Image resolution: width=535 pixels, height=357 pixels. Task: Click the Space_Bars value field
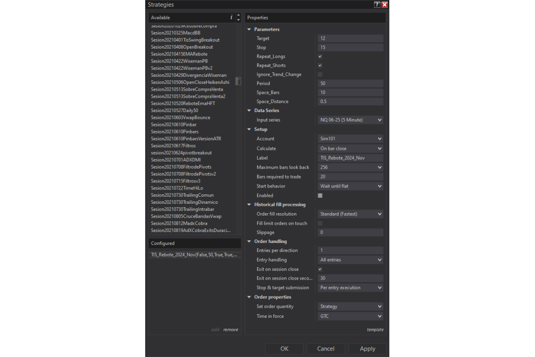tap(350, 93)
